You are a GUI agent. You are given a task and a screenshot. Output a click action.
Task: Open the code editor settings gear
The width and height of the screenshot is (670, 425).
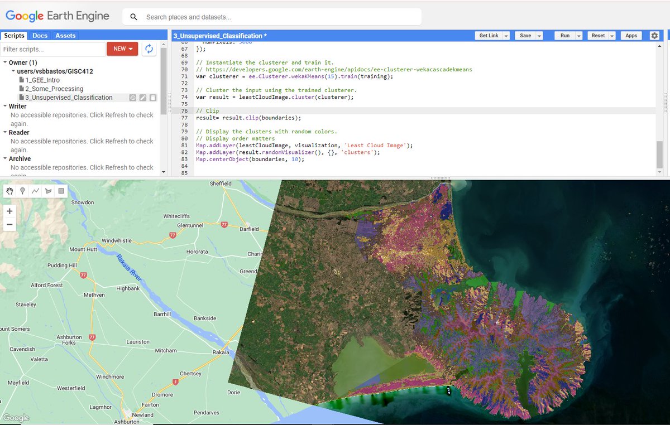coord(654,35)
